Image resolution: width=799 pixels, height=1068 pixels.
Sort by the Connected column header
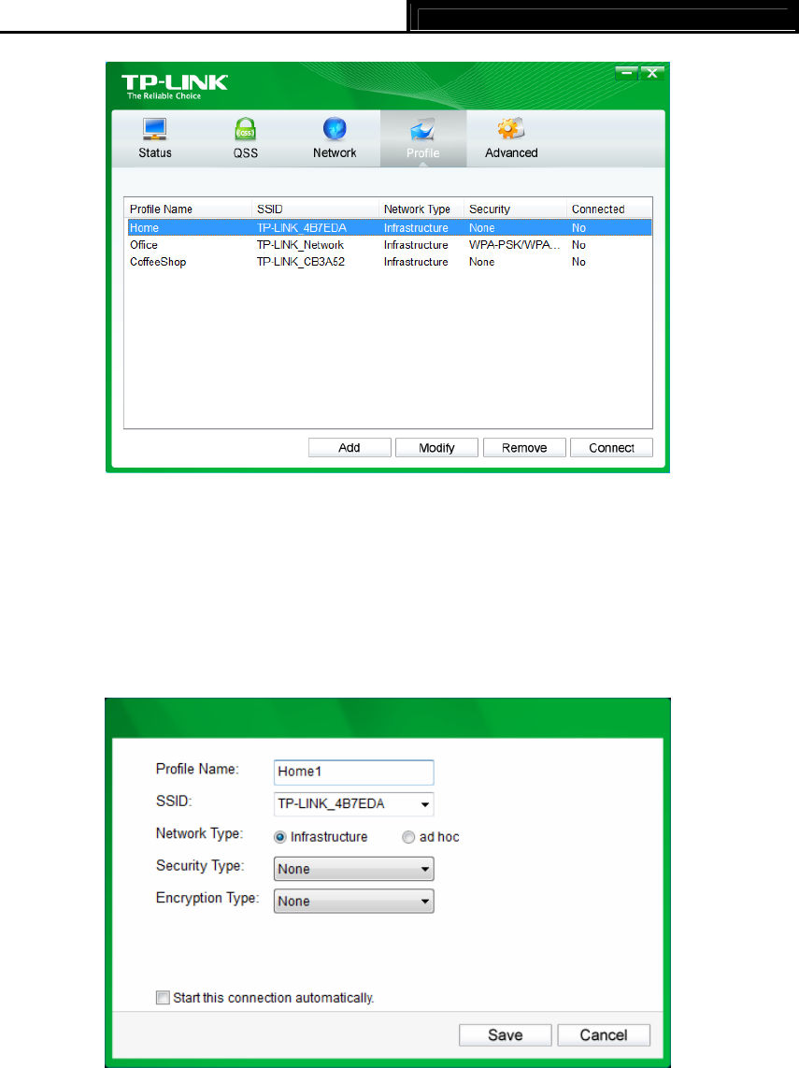coord(609,209)
